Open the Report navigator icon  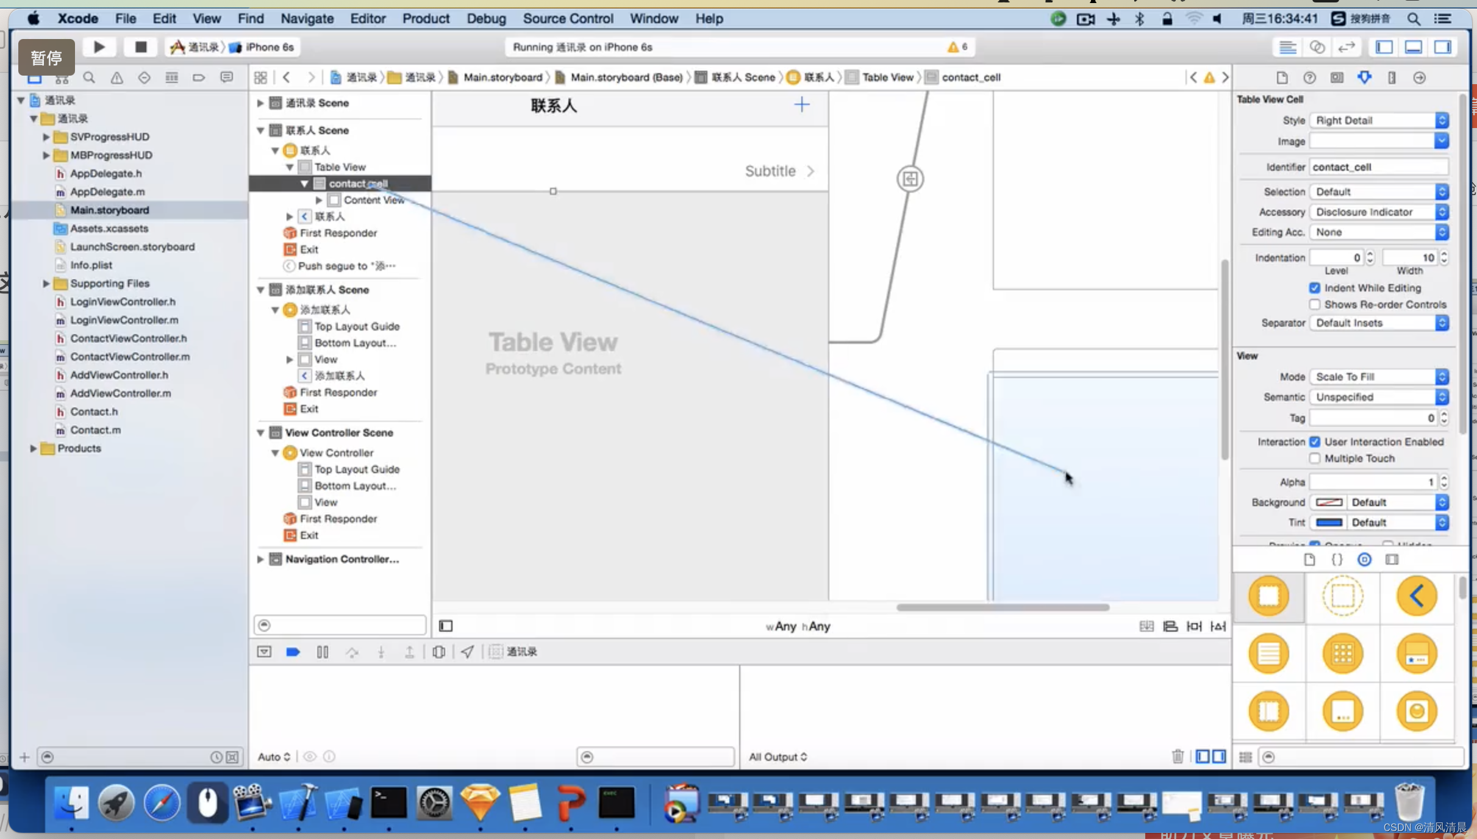coord(227,77)
